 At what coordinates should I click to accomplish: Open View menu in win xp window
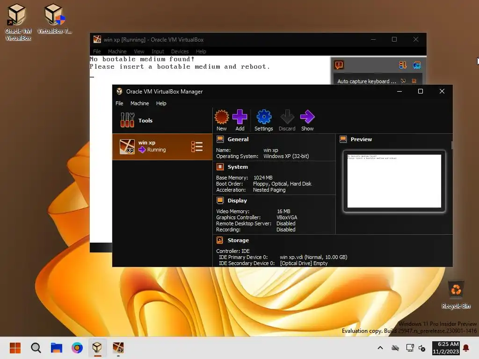139,51
